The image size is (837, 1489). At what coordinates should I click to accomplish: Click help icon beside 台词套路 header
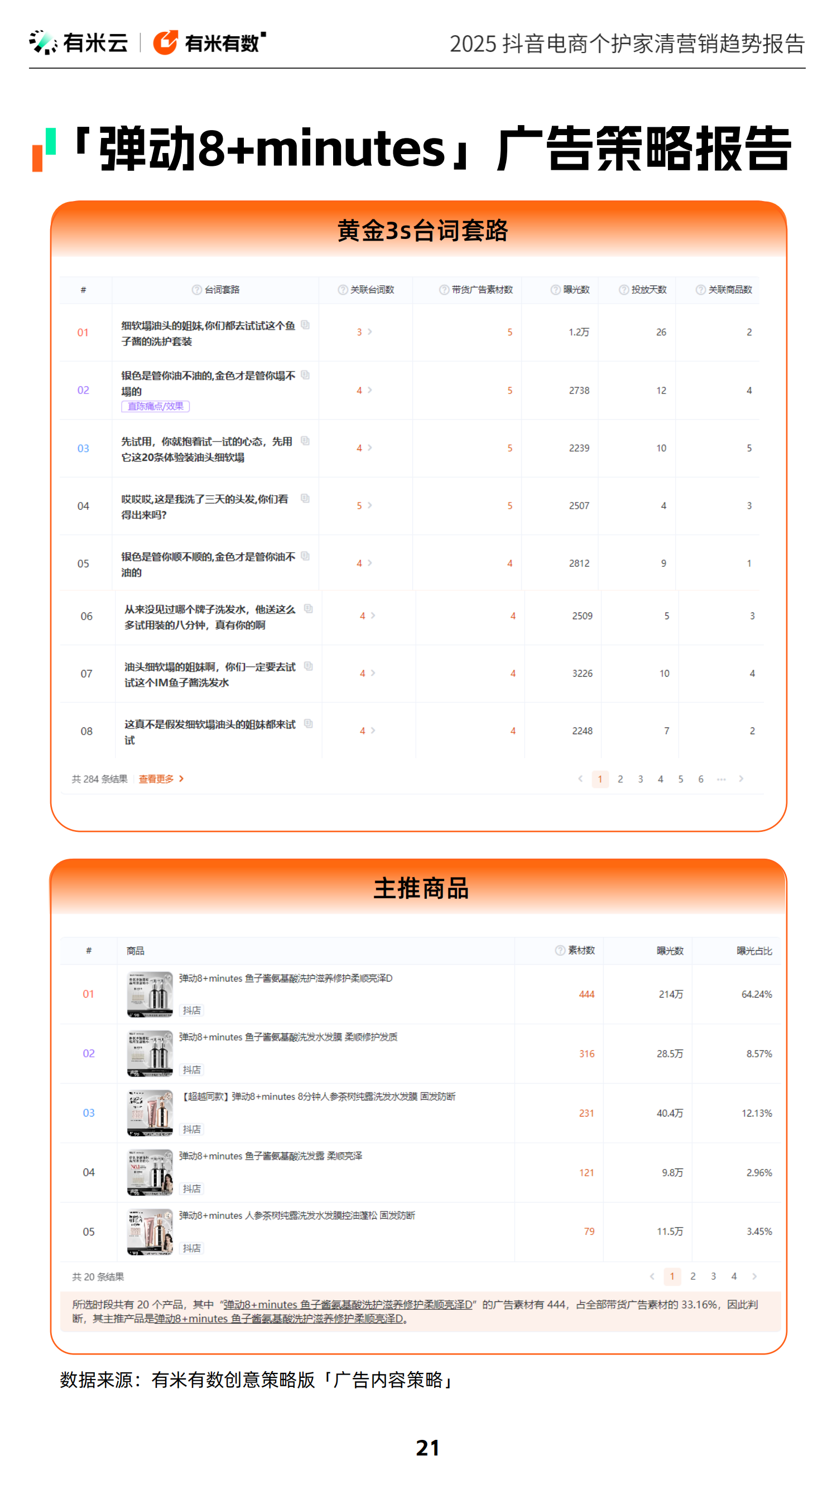pyautogui.click(x=196, y=290)
